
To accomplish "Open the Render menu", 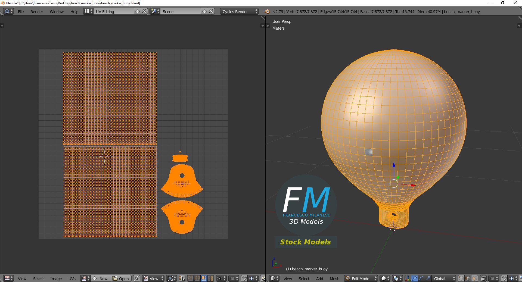I will click(x=37, y=11).
